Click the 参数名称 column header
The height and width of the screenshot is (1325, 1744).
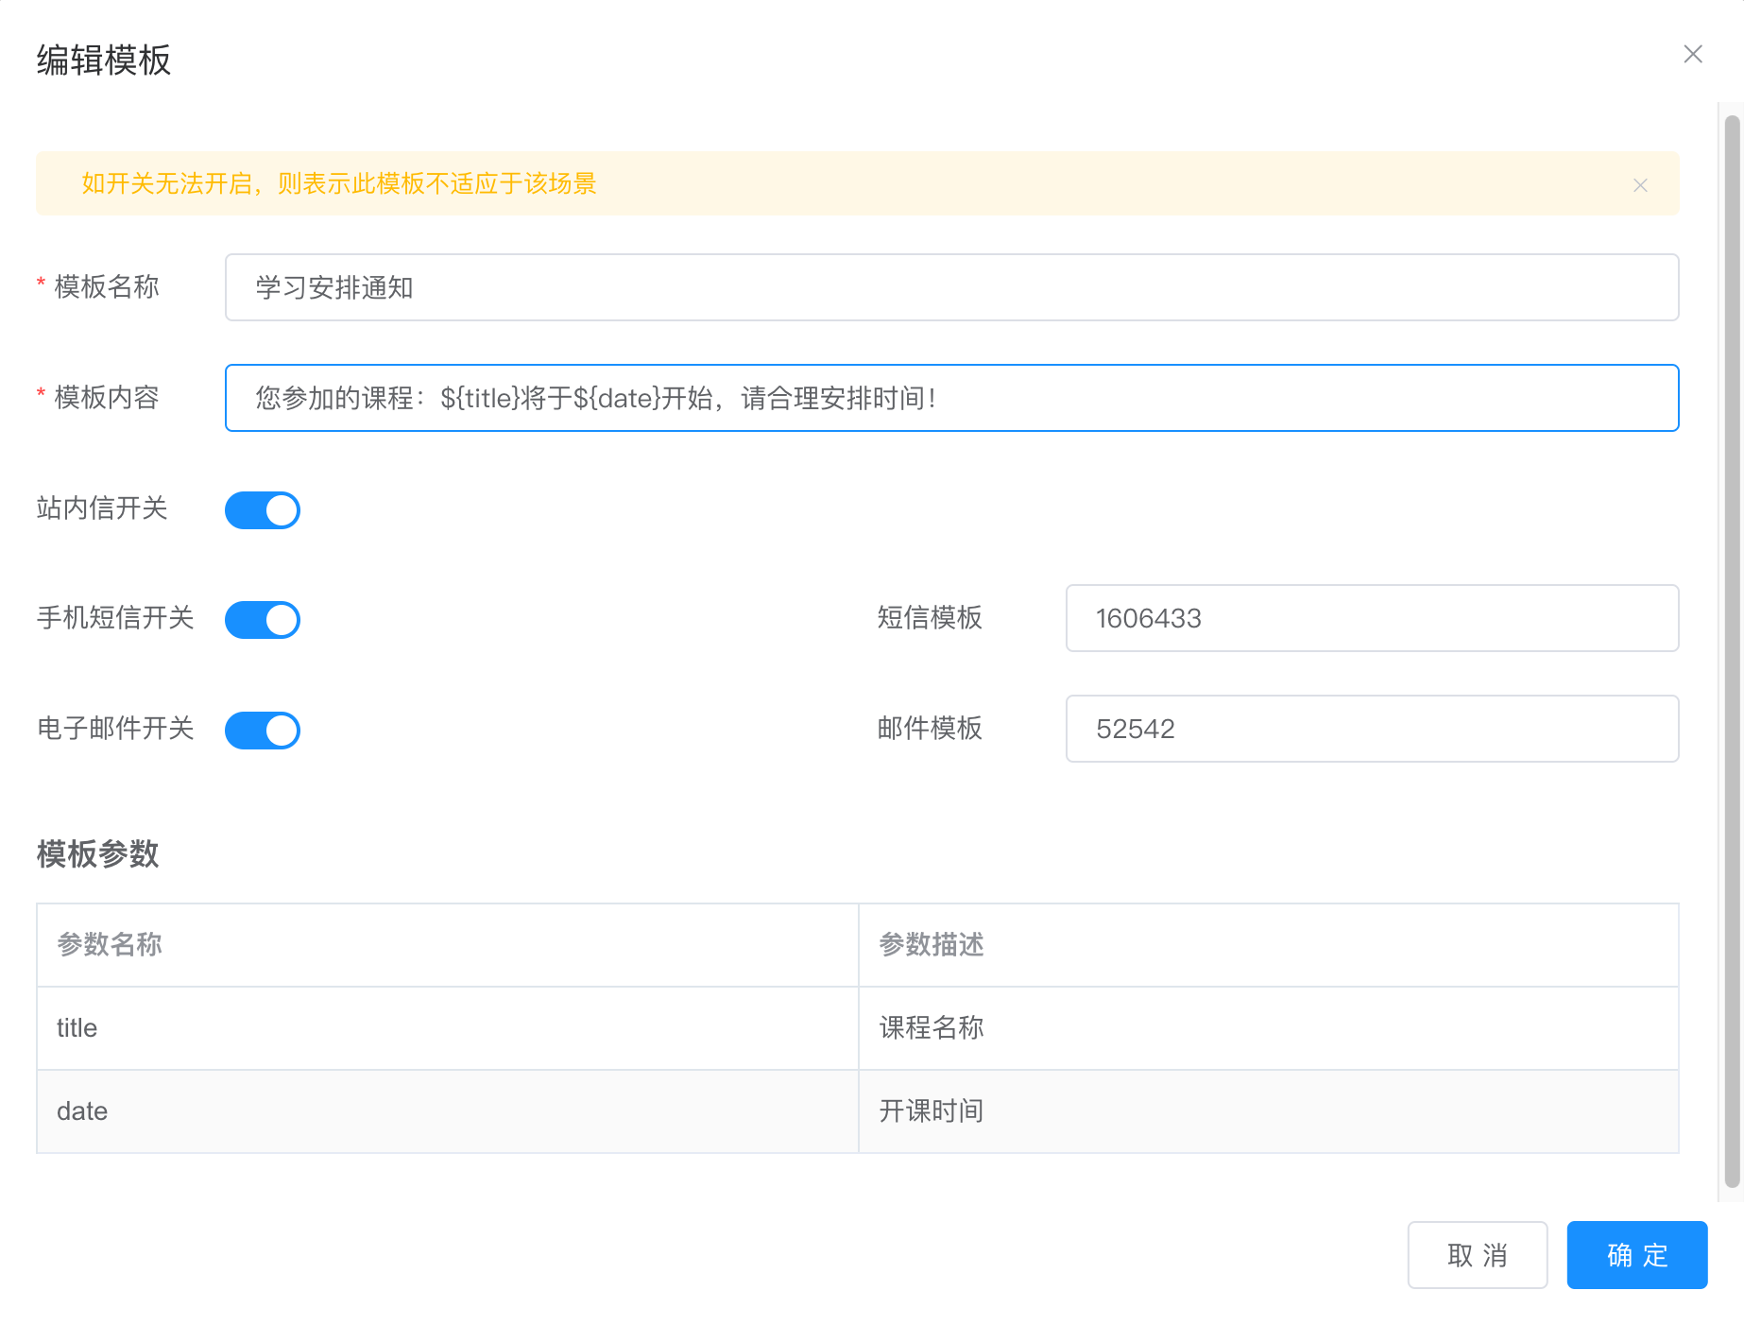pos(447,945)
